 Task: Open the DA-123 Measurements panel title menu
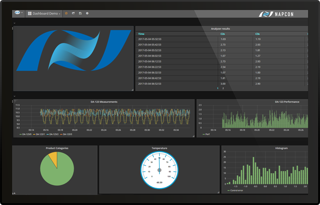[104, 102]
